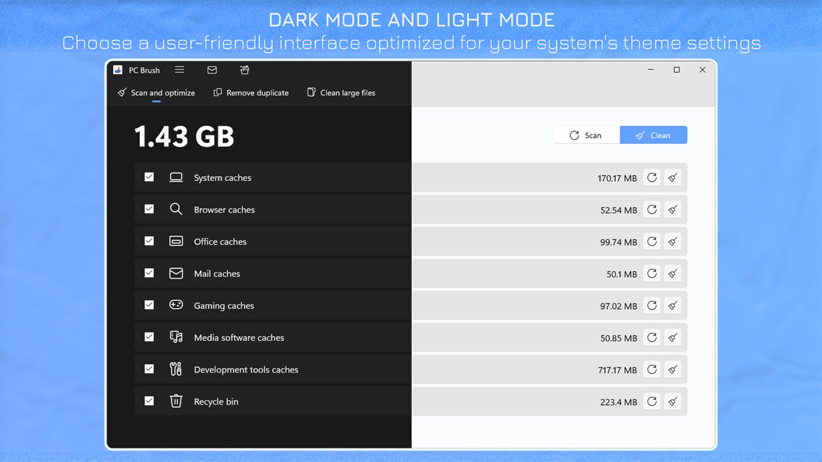Uncheck the Gaming caches checkbox
This screenshot has height=462, width=822.
pyautogui.click(x=149, y=305)
